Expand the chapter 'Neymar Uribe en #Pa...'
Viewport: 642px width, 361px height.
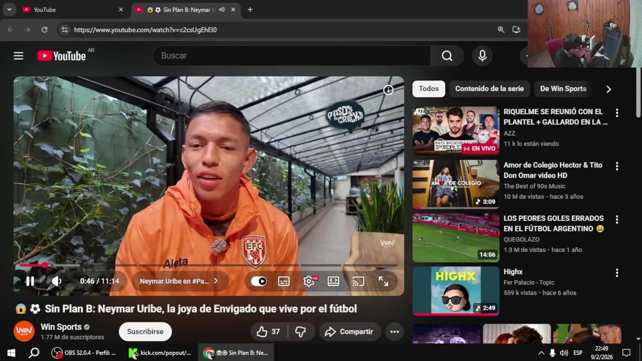[179, 281]
